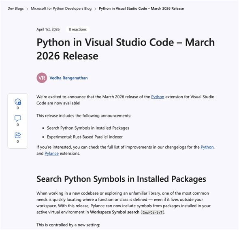Click Search Python Symbols in Installed Packages heading
This screenshot has width=239, height=230.
(x=121, y=179)
